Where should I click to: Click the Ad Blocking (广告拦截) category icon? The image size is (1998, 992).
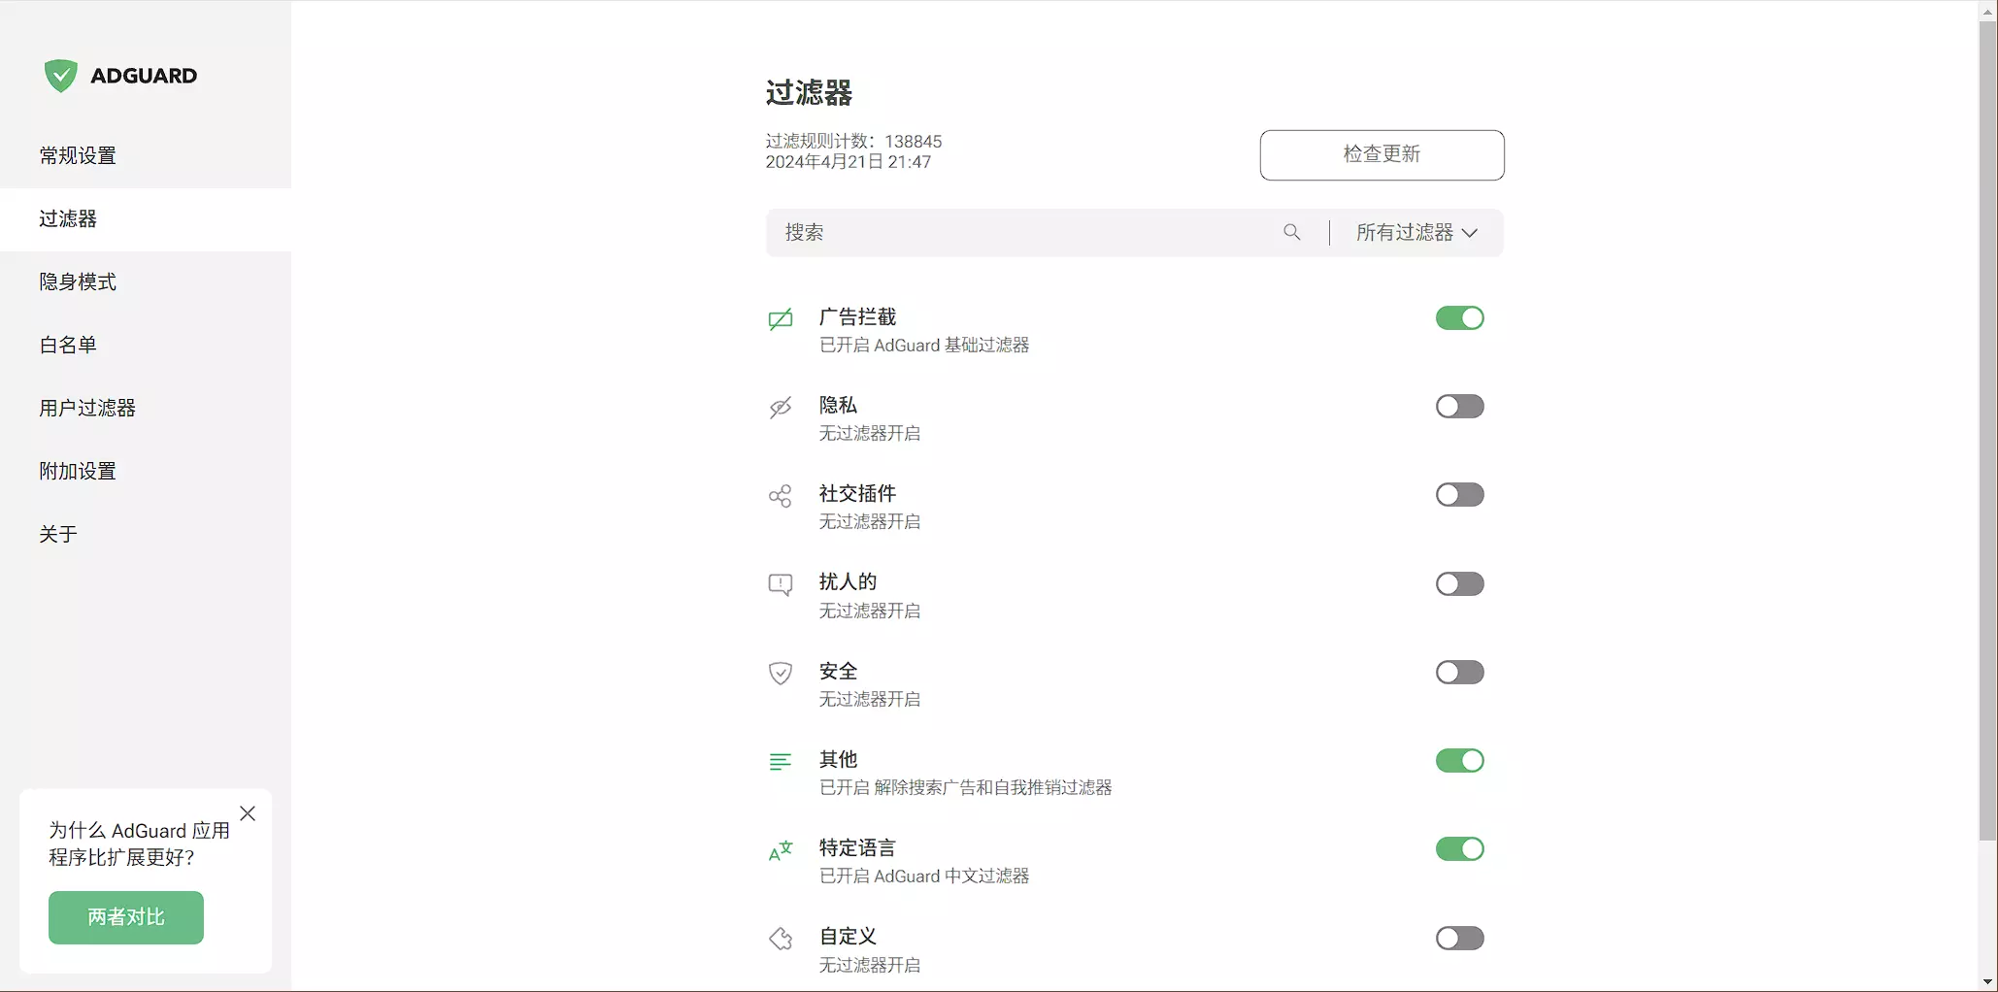click(x=781, y=319)
